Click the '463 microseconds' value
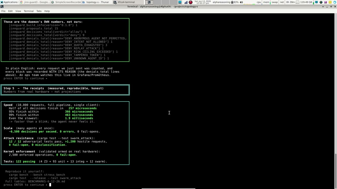Image resolution: width=337 pixels, height=189 pixels. coord(79,115)
